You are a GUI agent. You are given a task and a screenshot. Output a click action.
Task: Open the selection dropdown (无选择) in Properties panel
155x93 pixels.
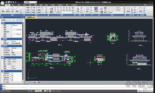[8, 20]
